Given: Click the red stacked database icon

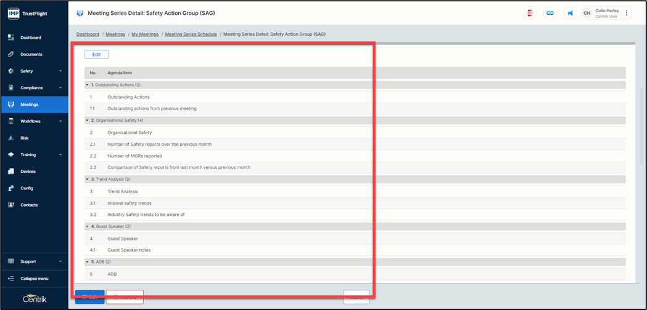Looking at the screenshot, I should pyautogui.click(x=530, y=13).
